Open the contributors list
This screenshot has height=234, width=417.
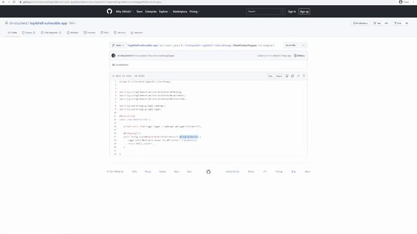pyautogui.click(x=120, y=65)
